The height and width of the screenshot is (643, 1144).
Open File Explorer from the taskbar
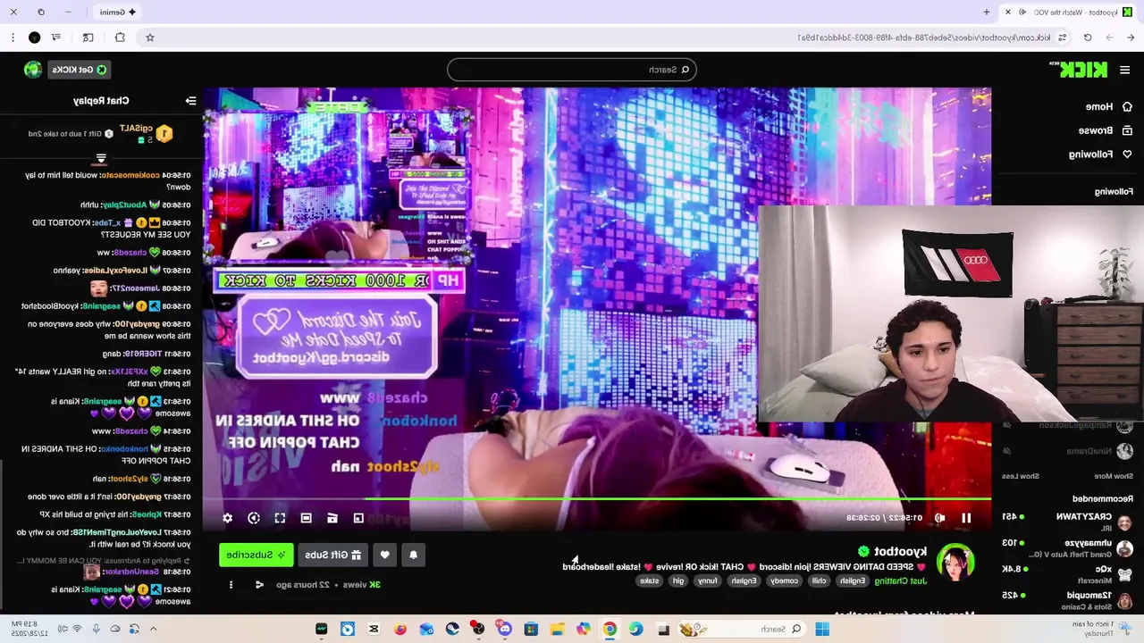558,629
